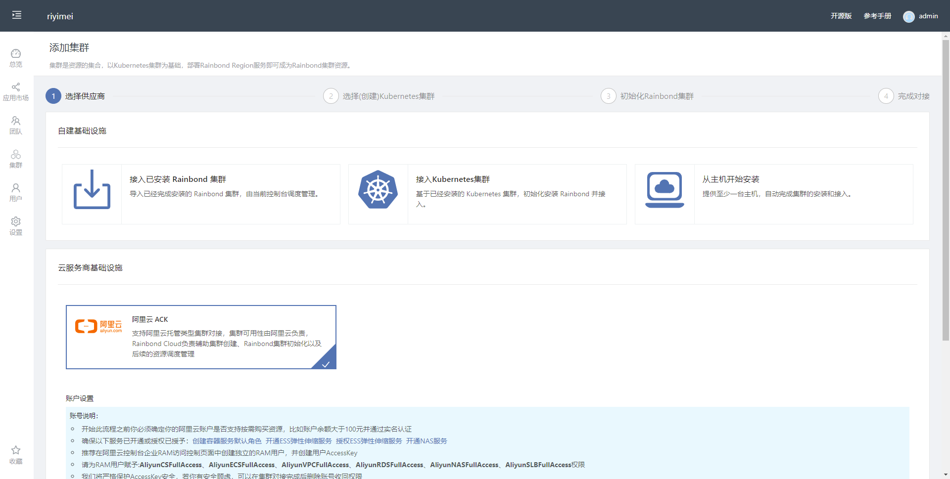
Task: Click the 账户余额大于100元 requirement line
Action: tap(246, 429)
